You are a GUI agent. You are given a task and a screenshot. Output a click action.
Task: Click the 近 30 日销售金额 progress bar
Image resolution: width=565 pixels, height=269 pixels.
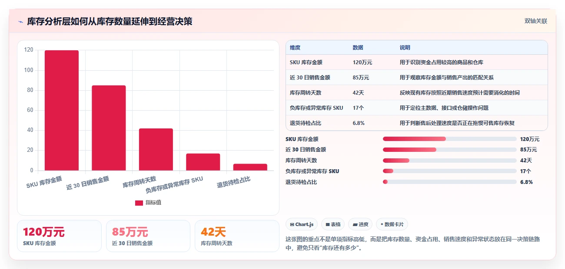point(450,150)
